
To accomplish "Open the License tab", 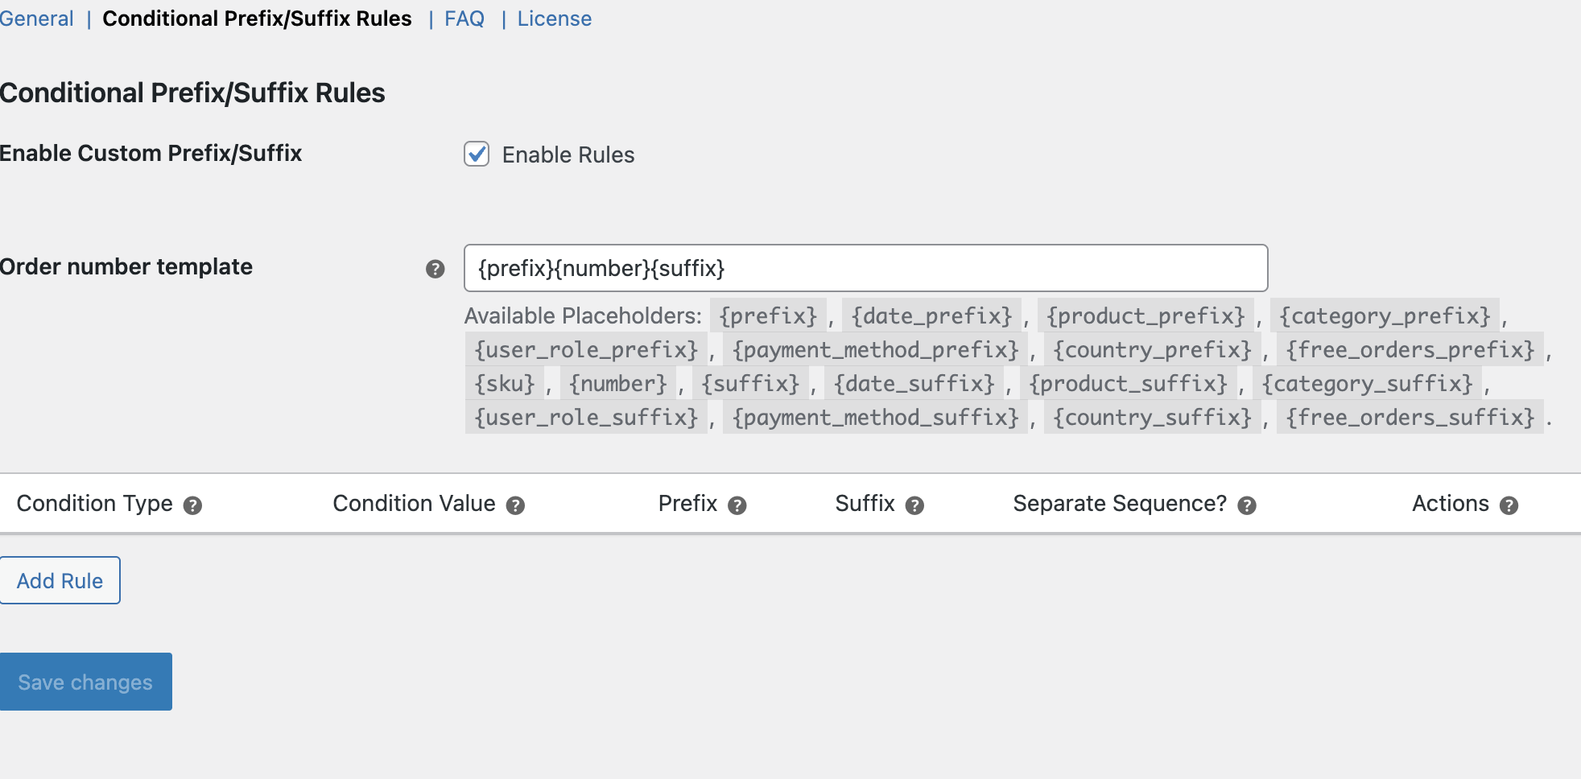I will (x=554, y=19).
